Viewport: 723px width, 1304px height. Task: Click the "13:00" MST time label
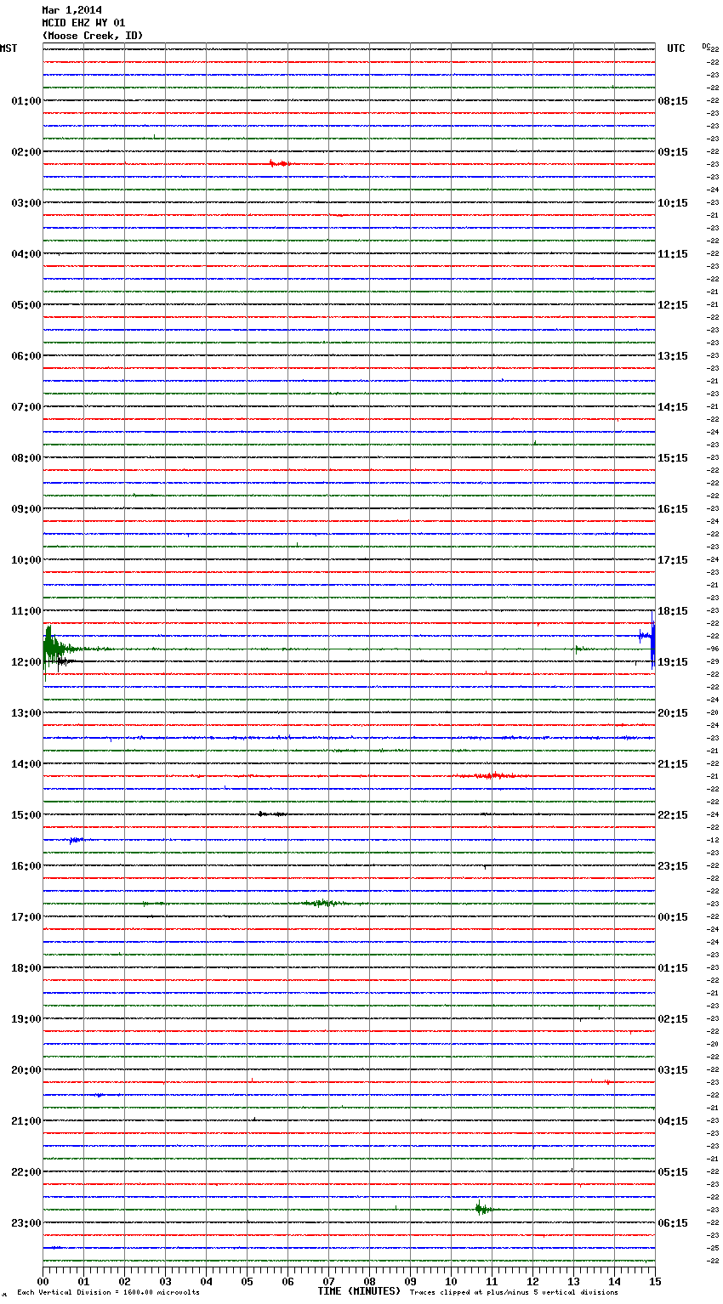26,713
